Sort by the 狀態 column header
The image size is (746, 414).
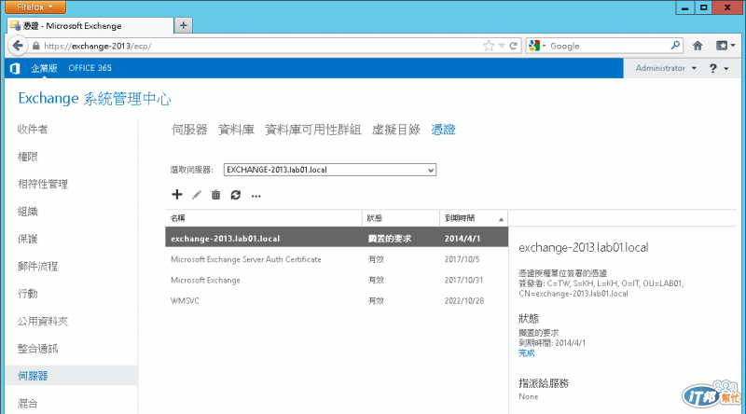coord(401,218)
